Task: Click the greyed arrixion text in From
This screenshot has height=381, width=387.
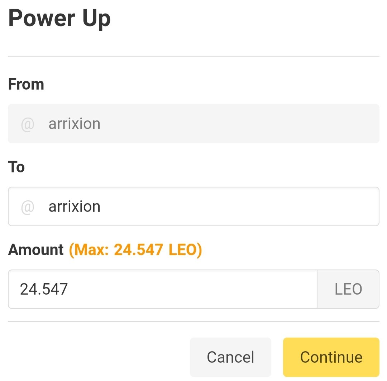Action: [75, 124]
